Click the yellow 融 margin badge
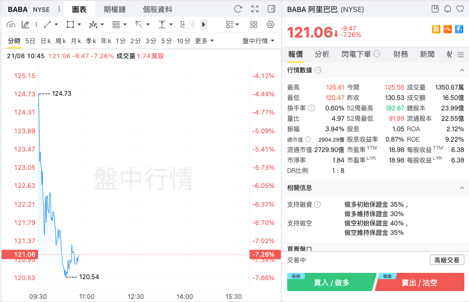 coord(436,29)
